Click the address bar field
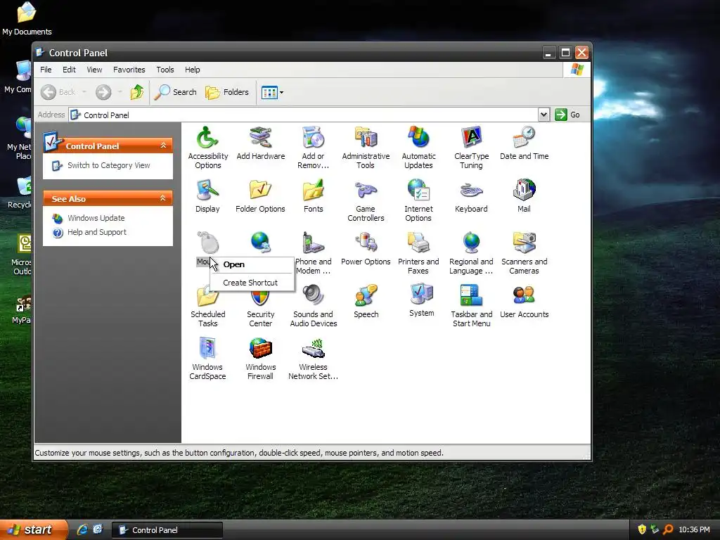 pyautogui.click(x=303, y=115)
